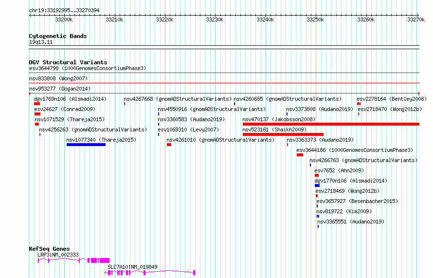Screen dimensions: 433x278
Task: Click the blue nsv1077340 variant bar
Action: (x=86, y=145)
